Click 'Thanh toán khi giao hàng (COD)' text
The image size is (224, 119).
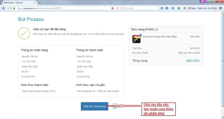click(x=38, y=91)
